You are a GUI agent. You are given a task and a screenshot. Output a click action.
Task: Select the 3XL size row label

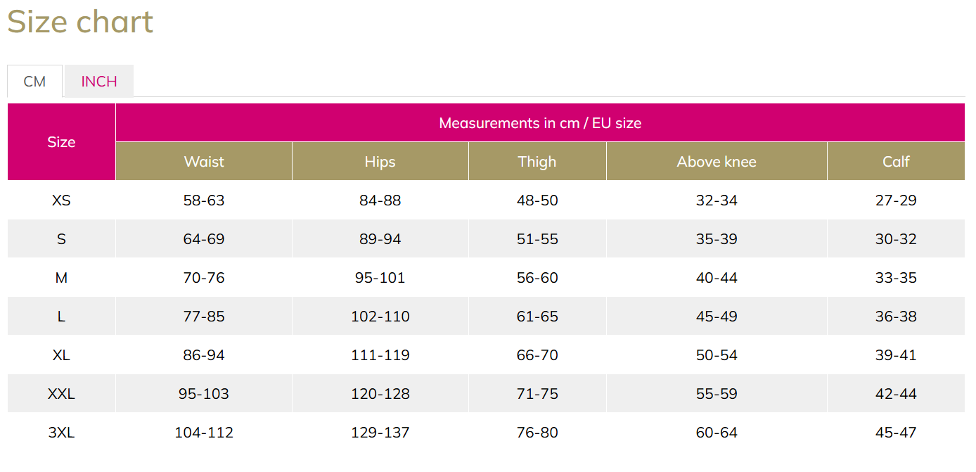pos(61,433)
